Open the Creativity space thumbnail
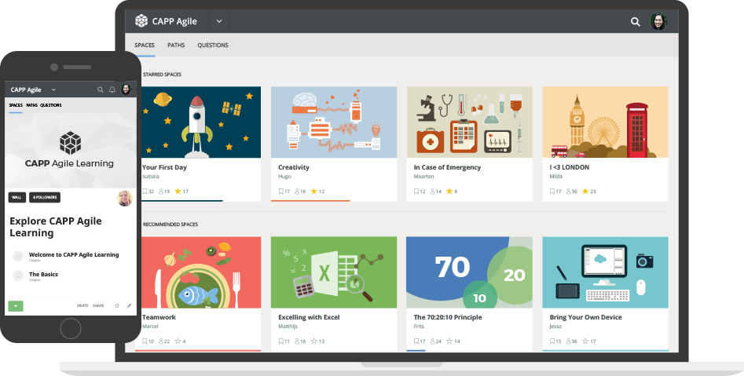744x376 pixels. point(334,122)
